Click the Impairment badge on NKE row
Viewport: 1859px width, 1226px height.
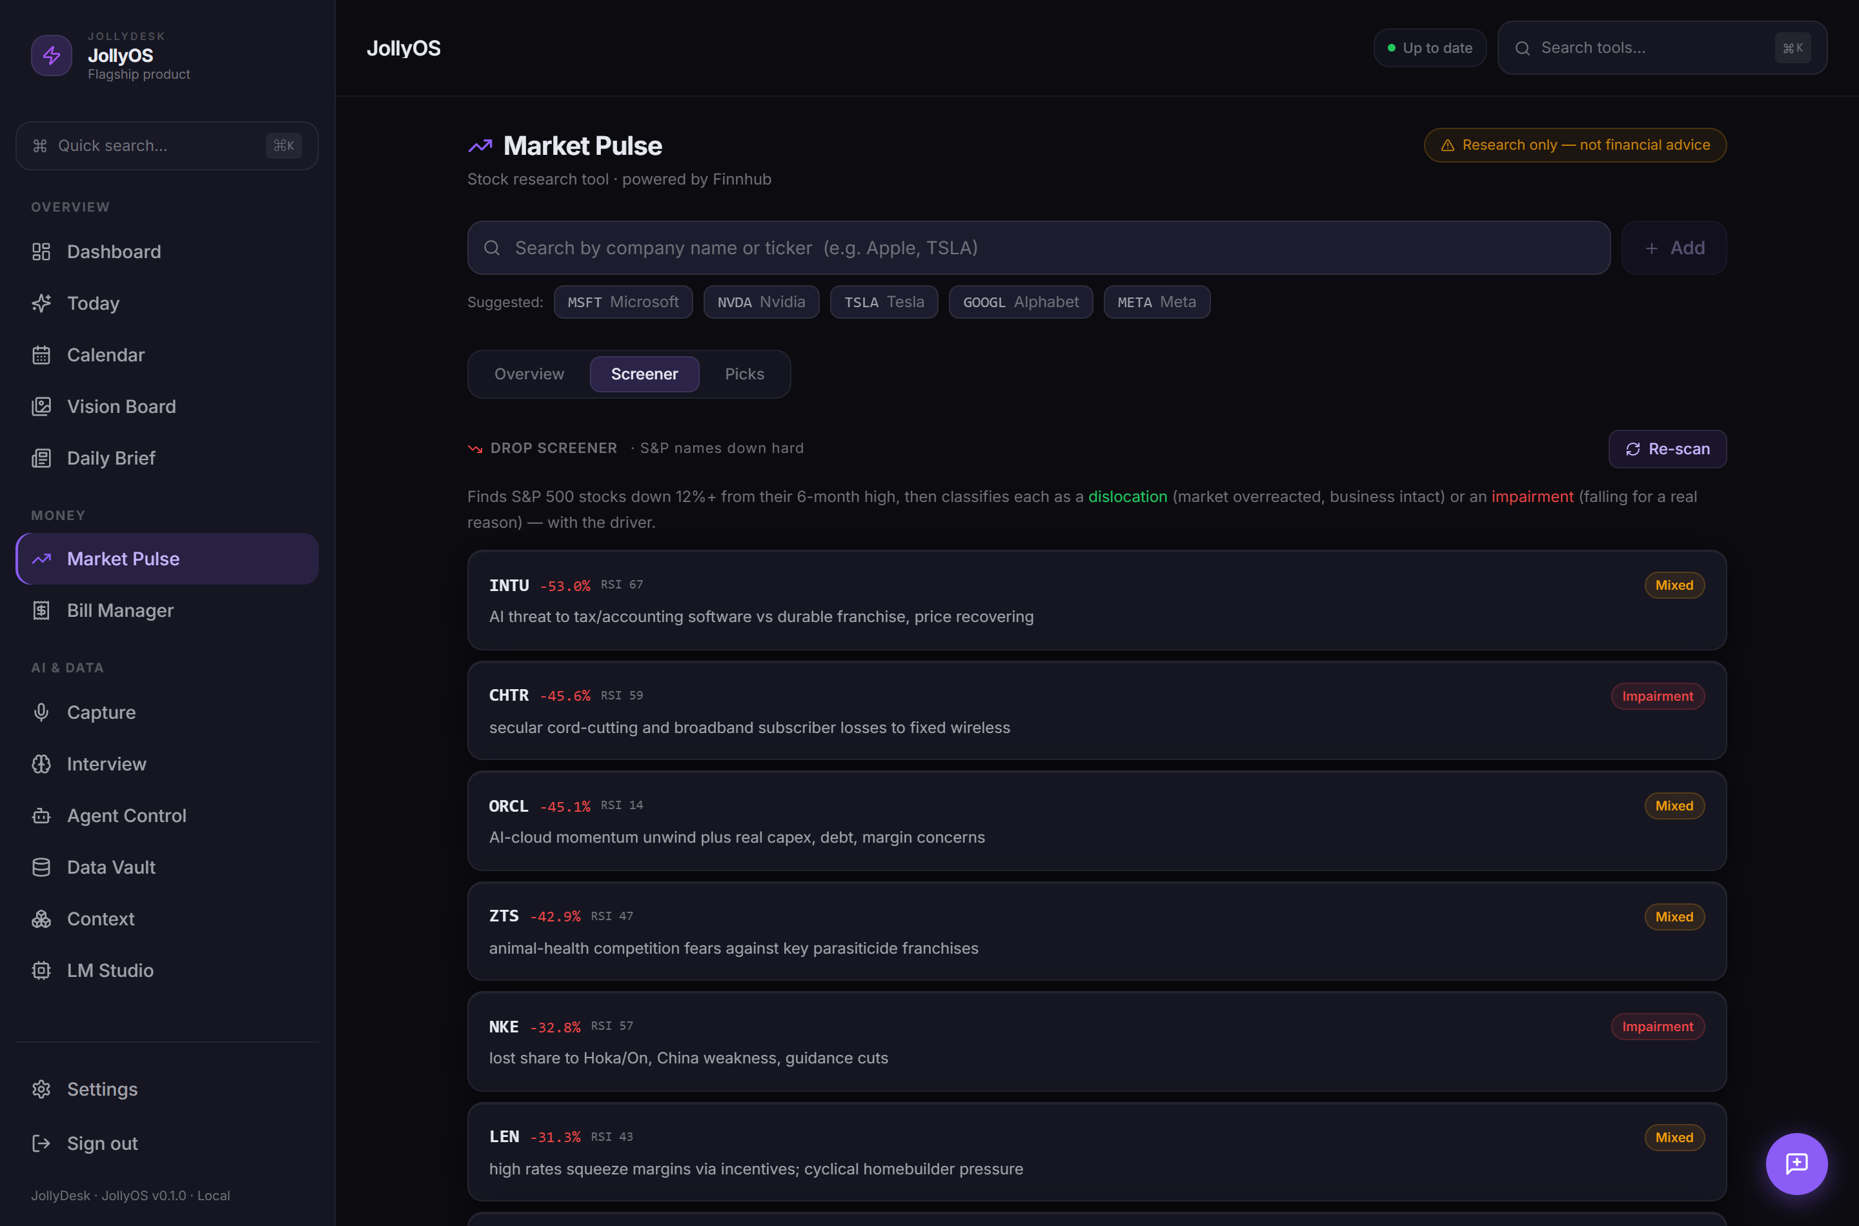click(1657, 1027)
